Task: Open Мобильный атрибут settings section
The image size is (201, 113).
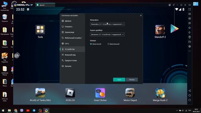Action: coord(72,38)
